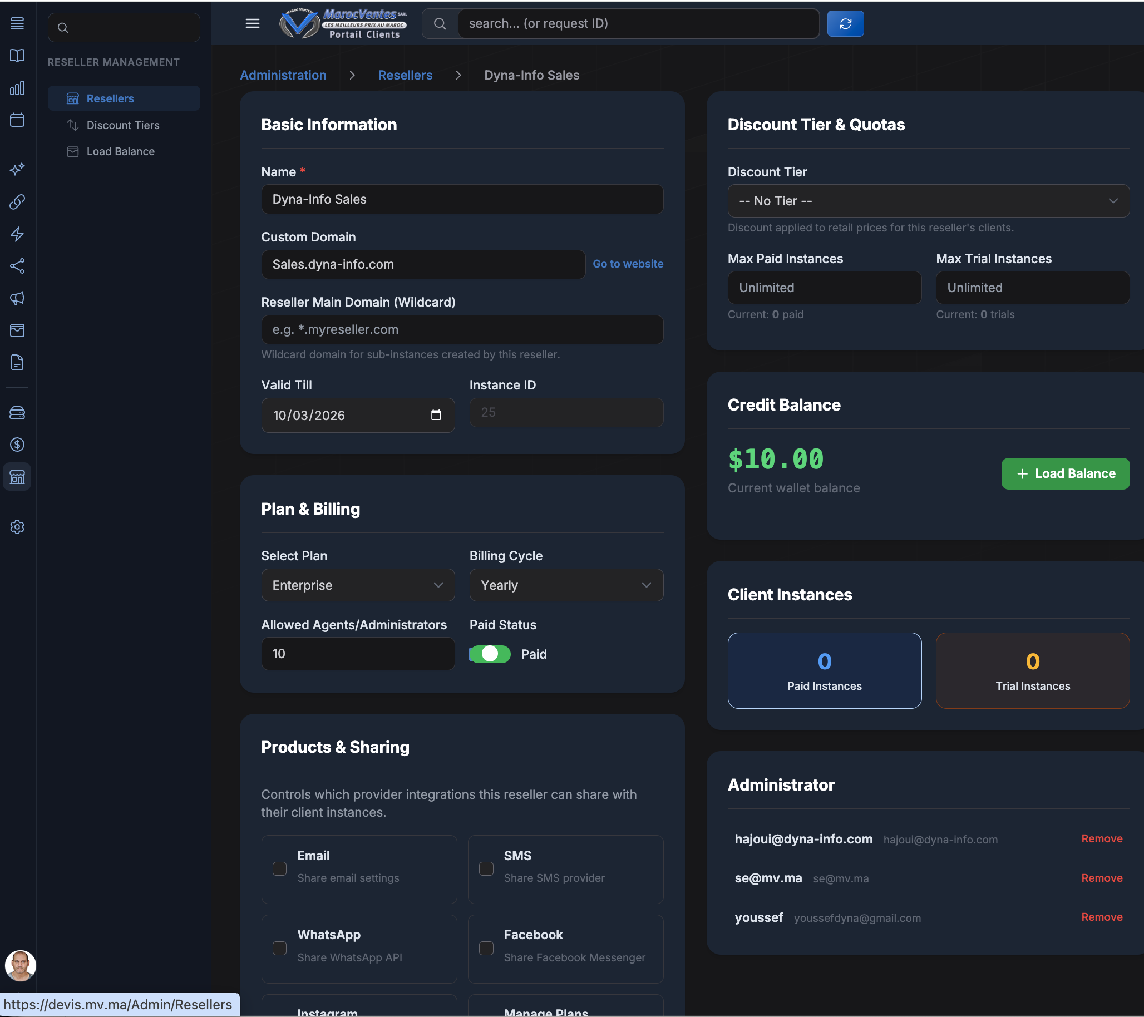
Task: Open the Discount Tier dropdown
Action: click(928, 201)
